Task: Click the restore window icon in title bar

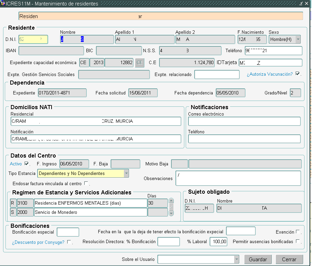Action: [301, 3]
